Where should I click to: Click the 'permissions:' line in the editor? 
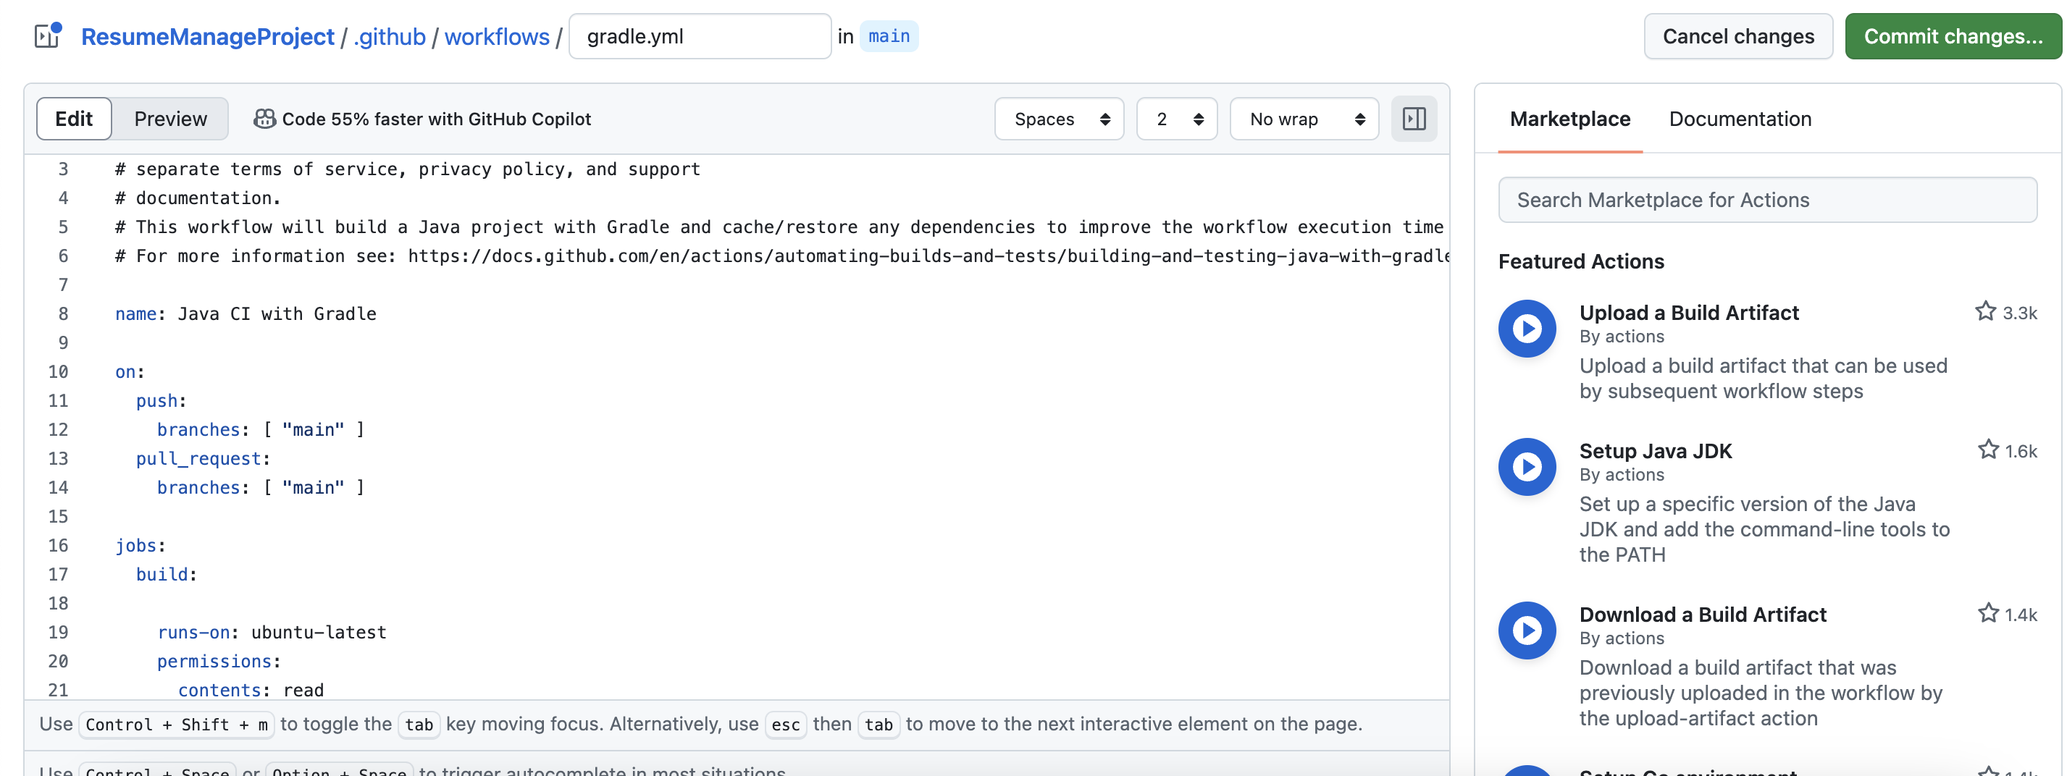click(218, 661)
